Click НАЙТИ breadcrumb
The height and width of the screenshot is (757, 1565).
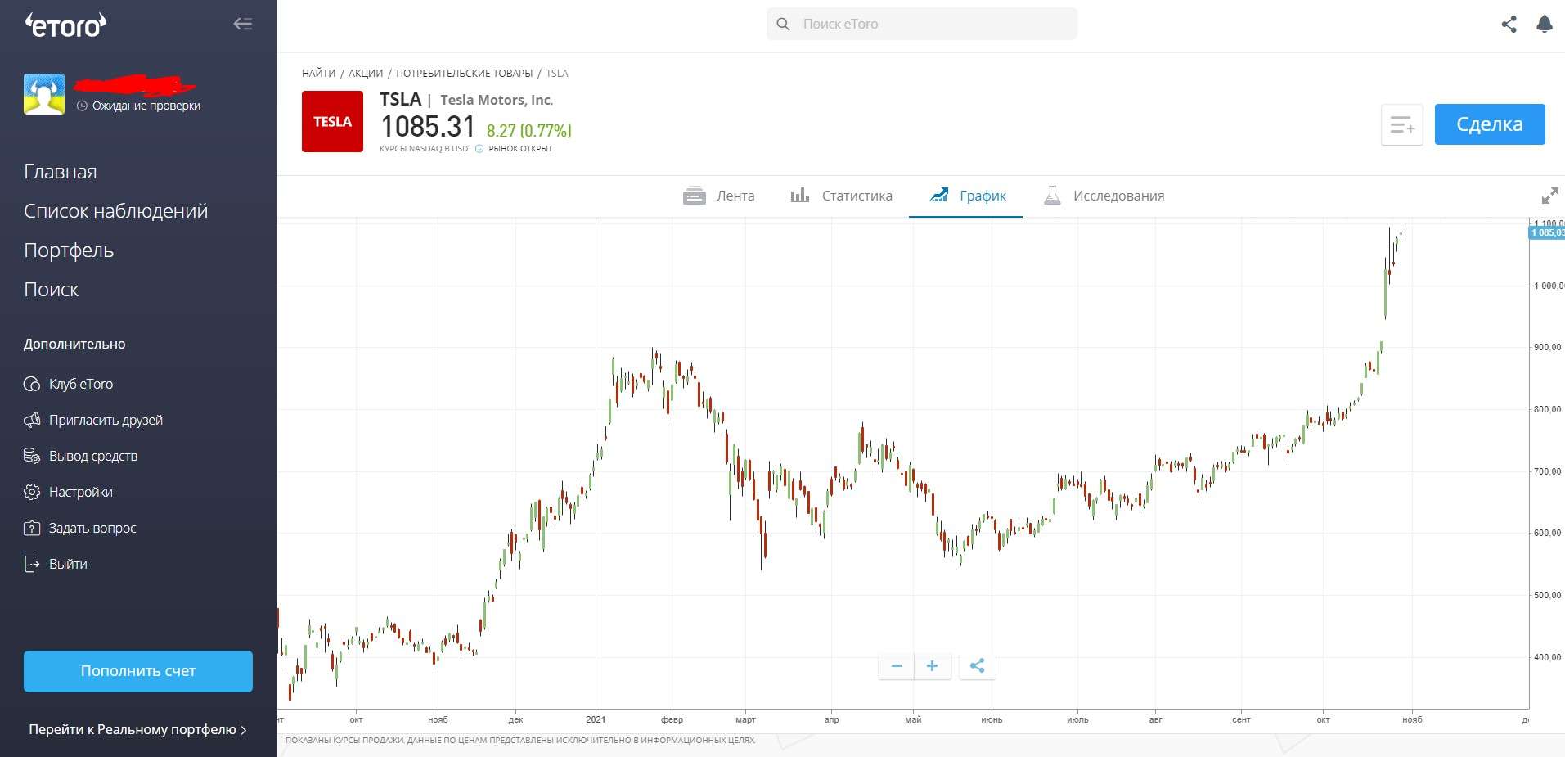[318, 73]
